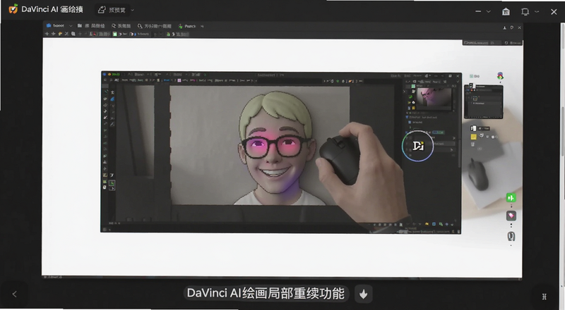Click the icon in bottom-right corner
Screen dimensions: 565x310
(x=545, y=297)
